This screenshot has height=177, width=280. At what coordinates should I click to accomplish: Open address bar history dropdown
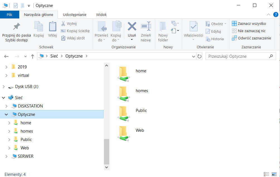pos(193,56)
